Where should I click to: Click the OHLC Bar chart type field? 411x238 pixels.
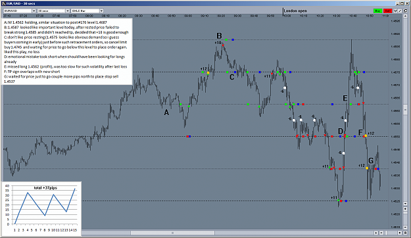(85, 11)
